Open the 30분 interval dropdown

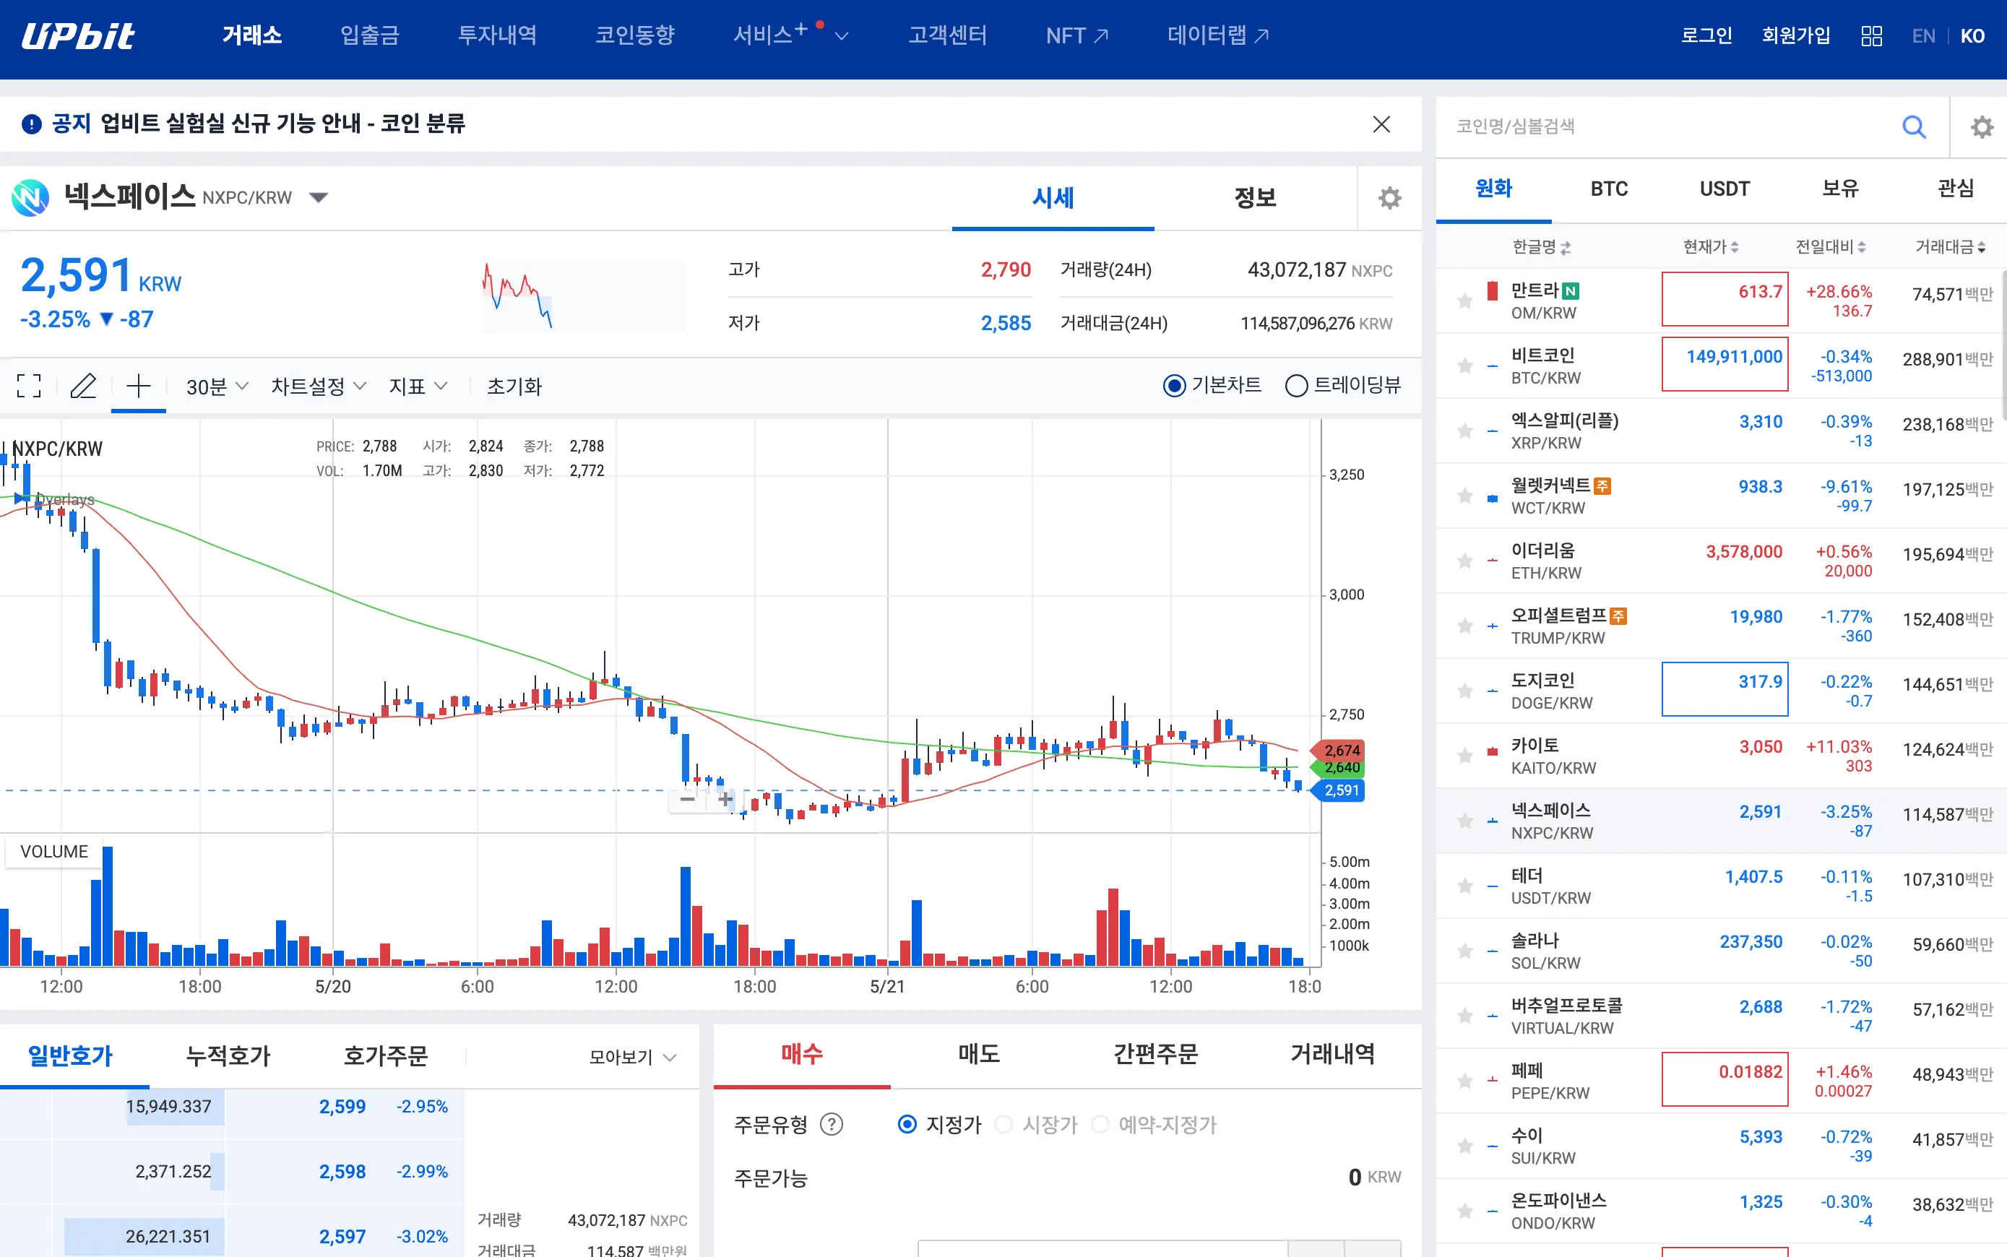[217, 386]
